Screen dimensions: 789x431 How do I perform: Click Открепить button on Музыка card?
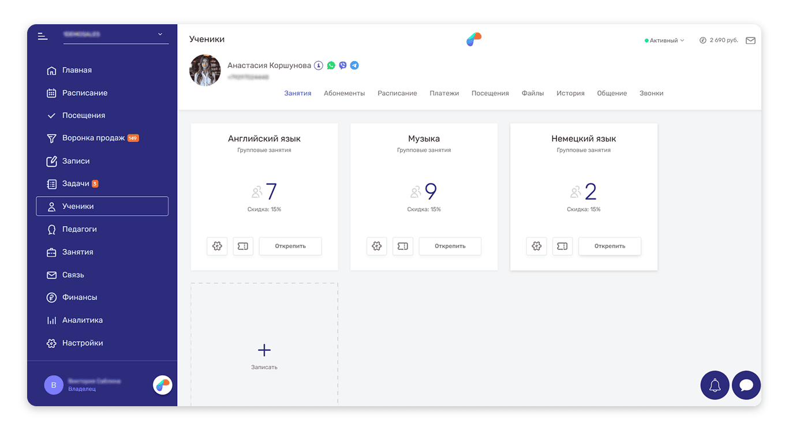pyautogui.click(x=450, y=246)
